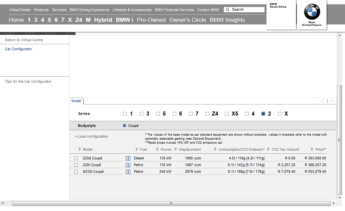Image resolution: width=345 pixels, height=211 pixels.
Task: Sort models by Fuel column
Action: [137, 149]
